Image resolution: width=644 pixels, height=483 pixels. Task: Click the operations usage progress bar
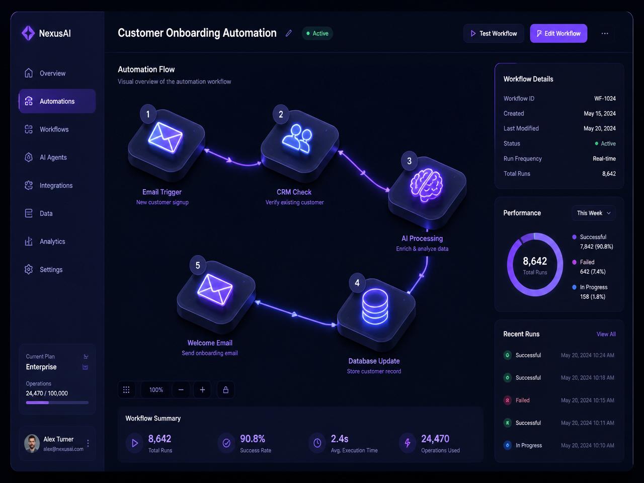(x=57, y=403)
